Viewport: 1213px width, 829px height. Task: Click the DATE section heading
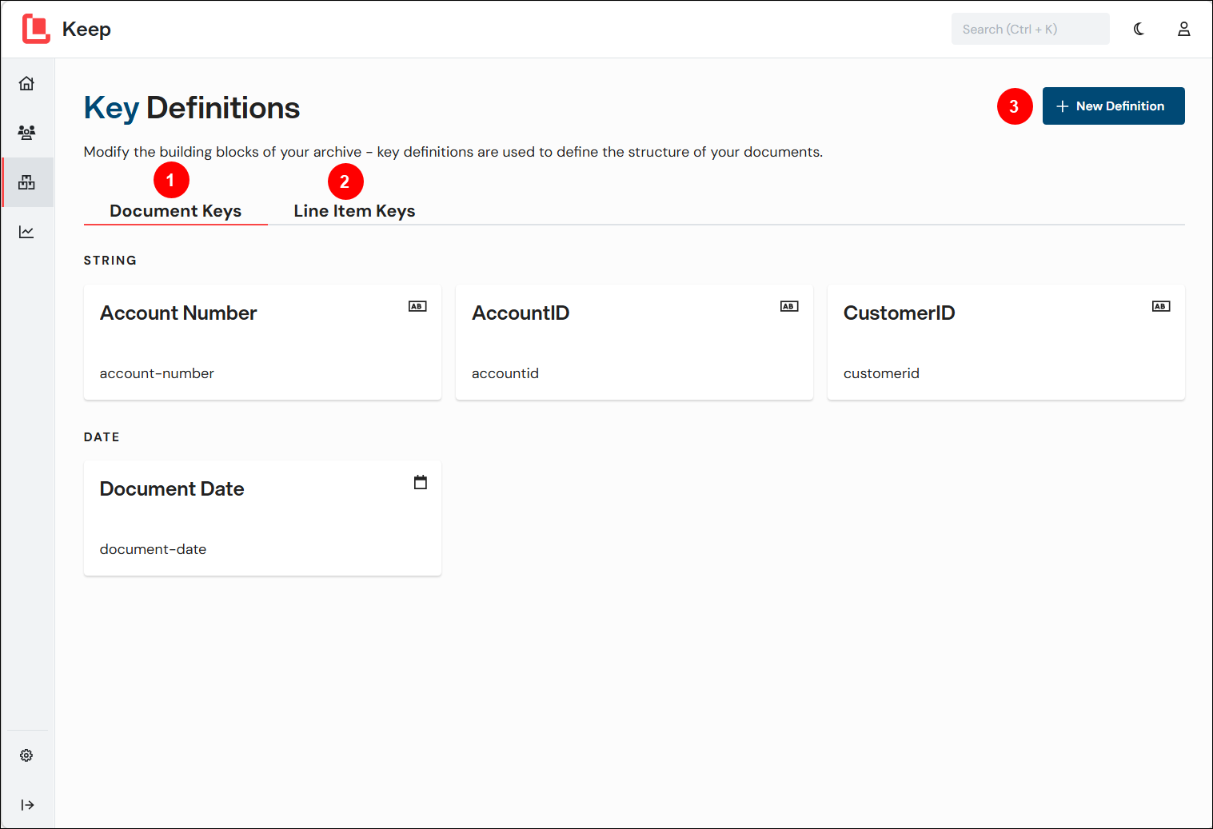pyautogui.click(x=102, y=437)
